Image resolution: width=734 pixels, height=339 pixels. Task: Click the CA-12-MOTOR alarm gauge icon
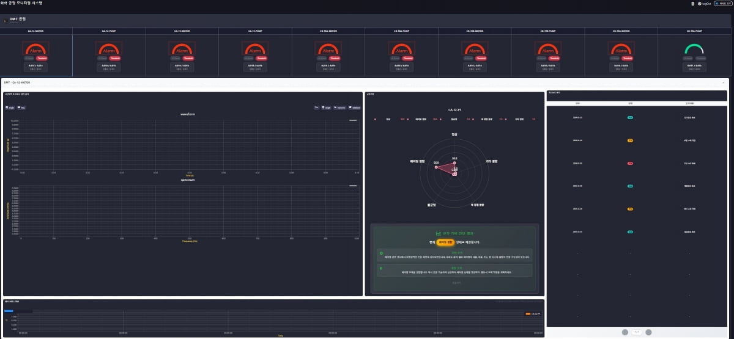click(36, 49)
